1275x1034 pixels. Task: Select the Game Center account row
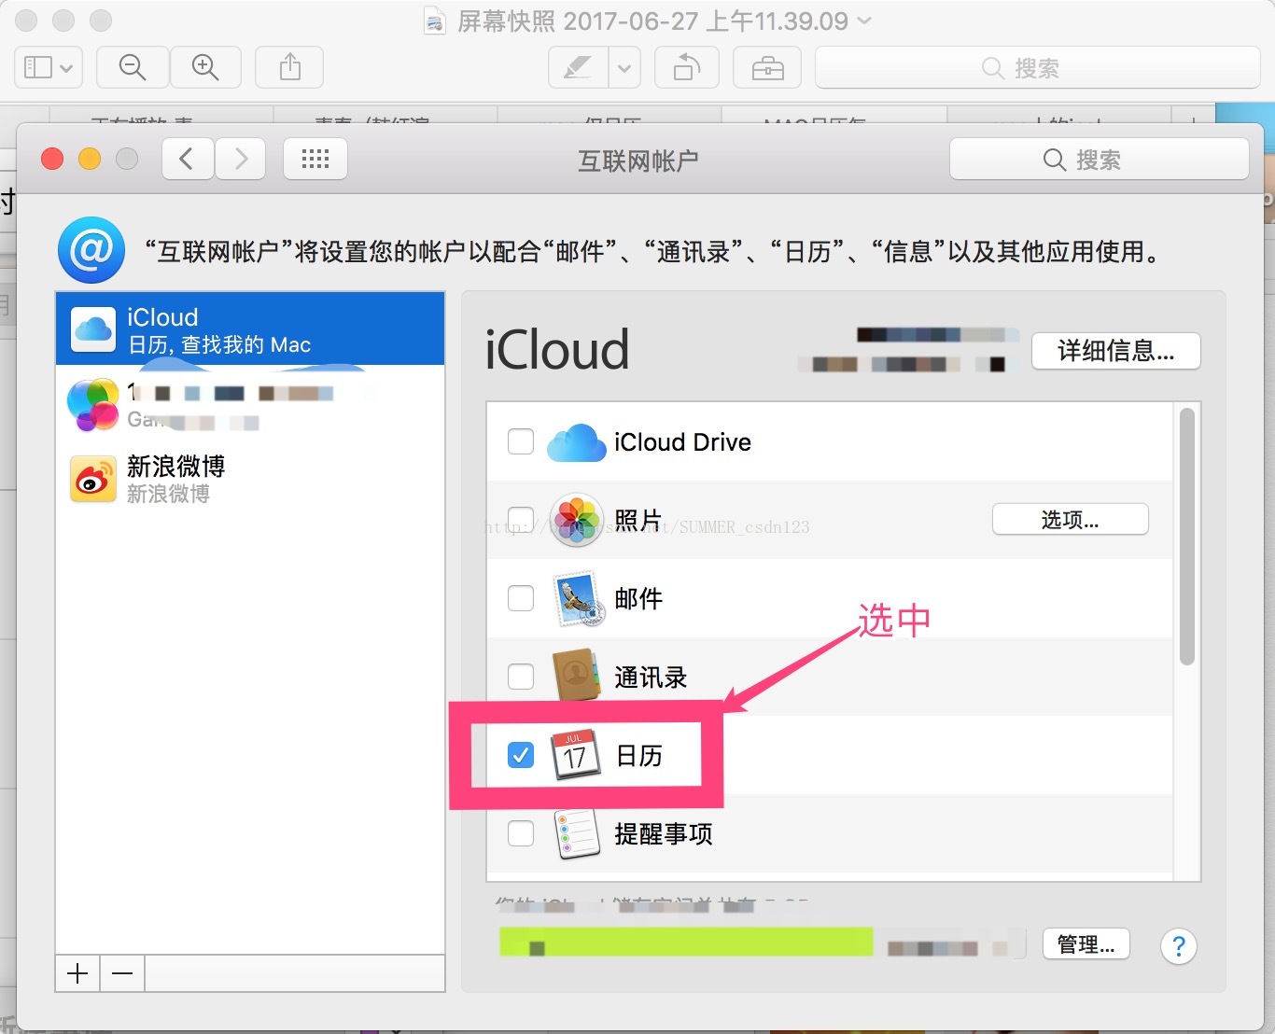click(x=250, y=405)
